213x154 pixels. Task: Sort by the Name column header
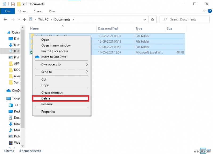pyautogui.click(x=34, y=28)
